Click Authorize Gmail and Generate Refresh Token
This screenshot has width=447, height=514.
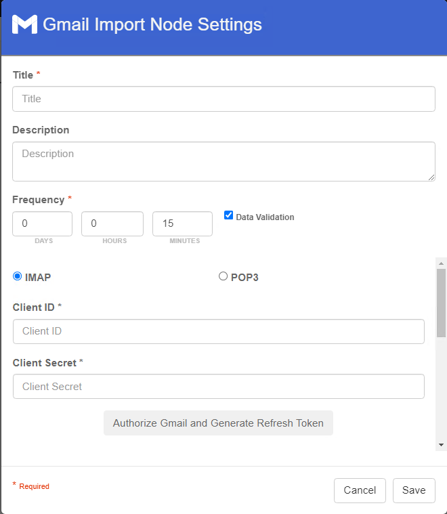(x=218, y=423)
